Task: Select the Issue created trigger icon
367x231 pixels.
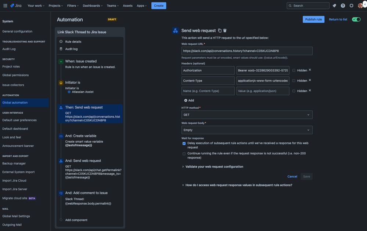Action: [61, 62]
